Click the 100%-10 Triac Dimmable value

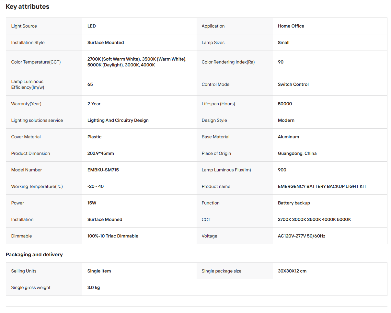pyautogui.click(x=113, y=236)
